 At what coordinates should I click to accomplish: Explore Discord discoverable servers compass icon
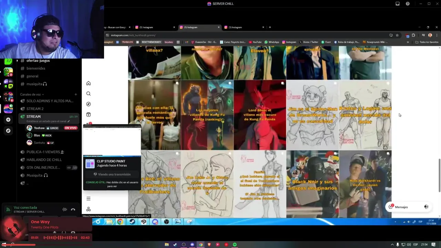8,131
